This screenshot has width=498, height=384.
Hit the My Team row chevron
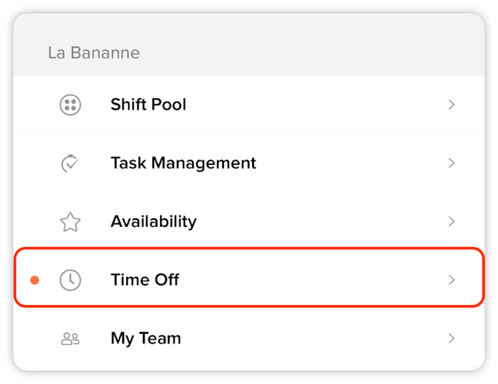pyautogui.click(x=452, y=339)
